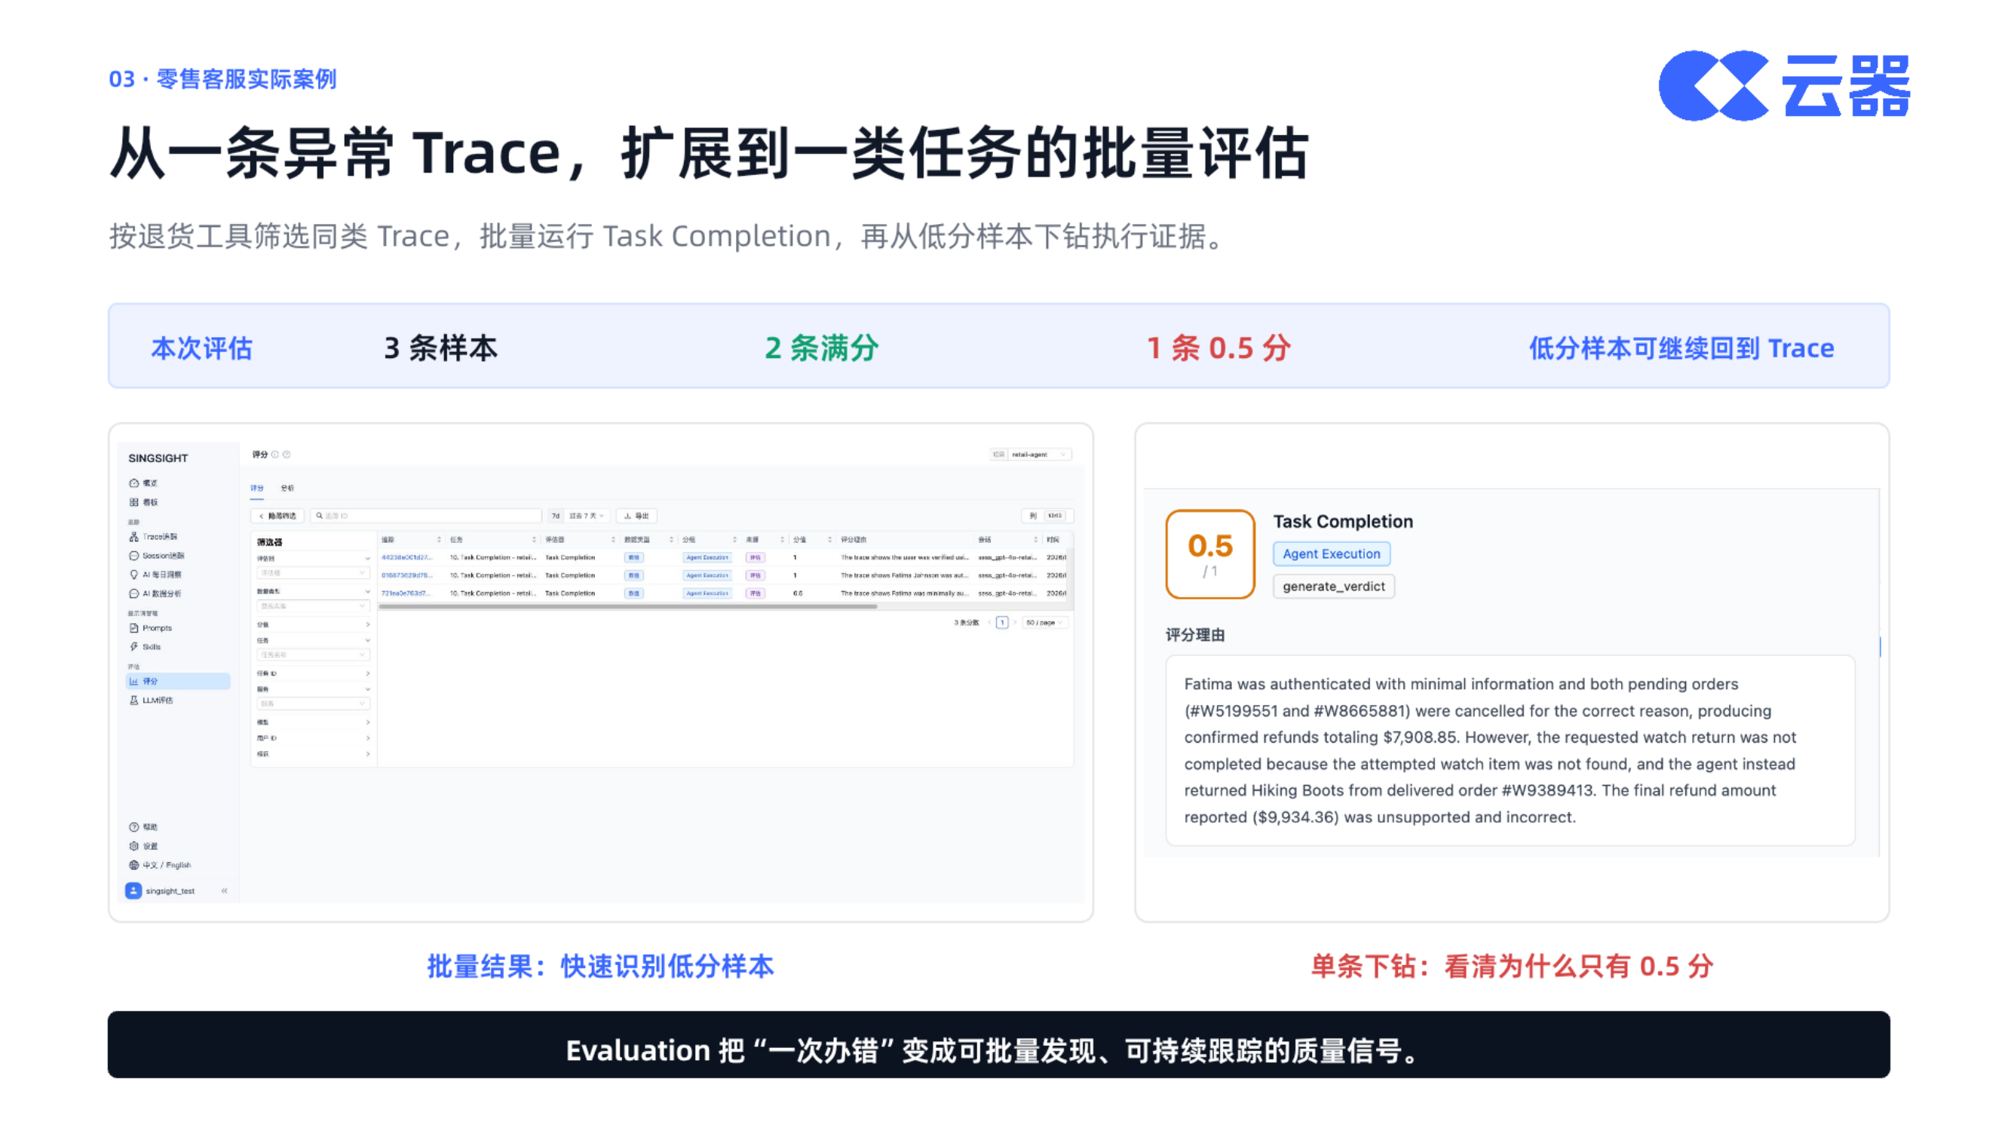Click the 帮助 help icon in sidebar
The image size is (2011, 1131).
pos(133,826)
